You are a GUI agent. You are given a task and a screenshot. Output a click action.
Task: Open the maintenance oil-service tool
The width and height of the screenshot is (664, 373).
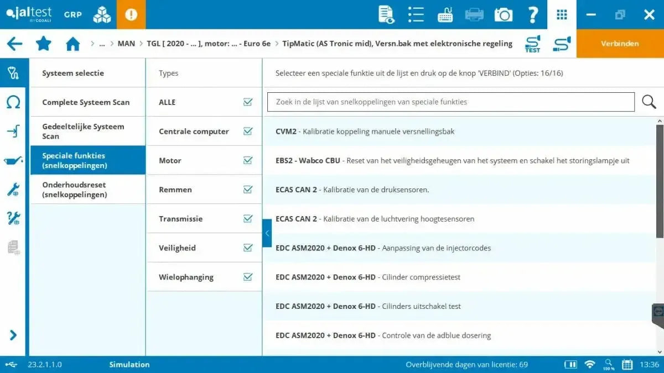tap(14, 160)
